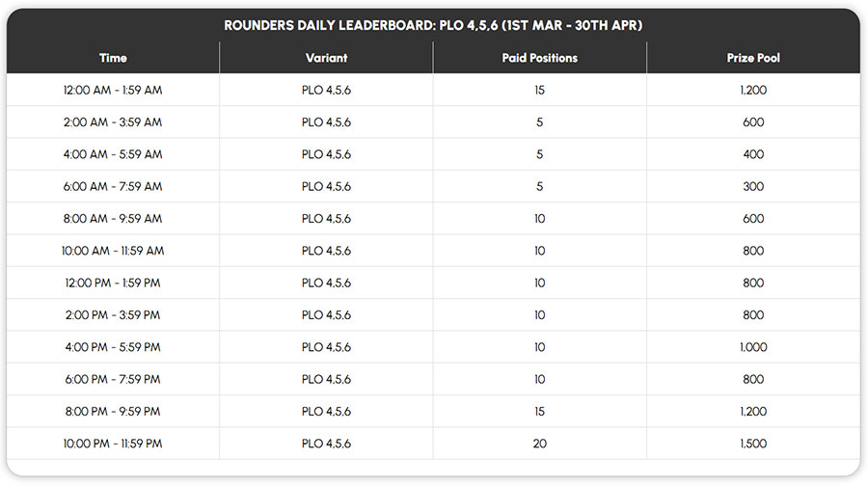Select the 8:00 PM - 9:59 PM time cell
The height and width of the screenshot is (486, 868).
pyautogui.click(x=113, y=411)
